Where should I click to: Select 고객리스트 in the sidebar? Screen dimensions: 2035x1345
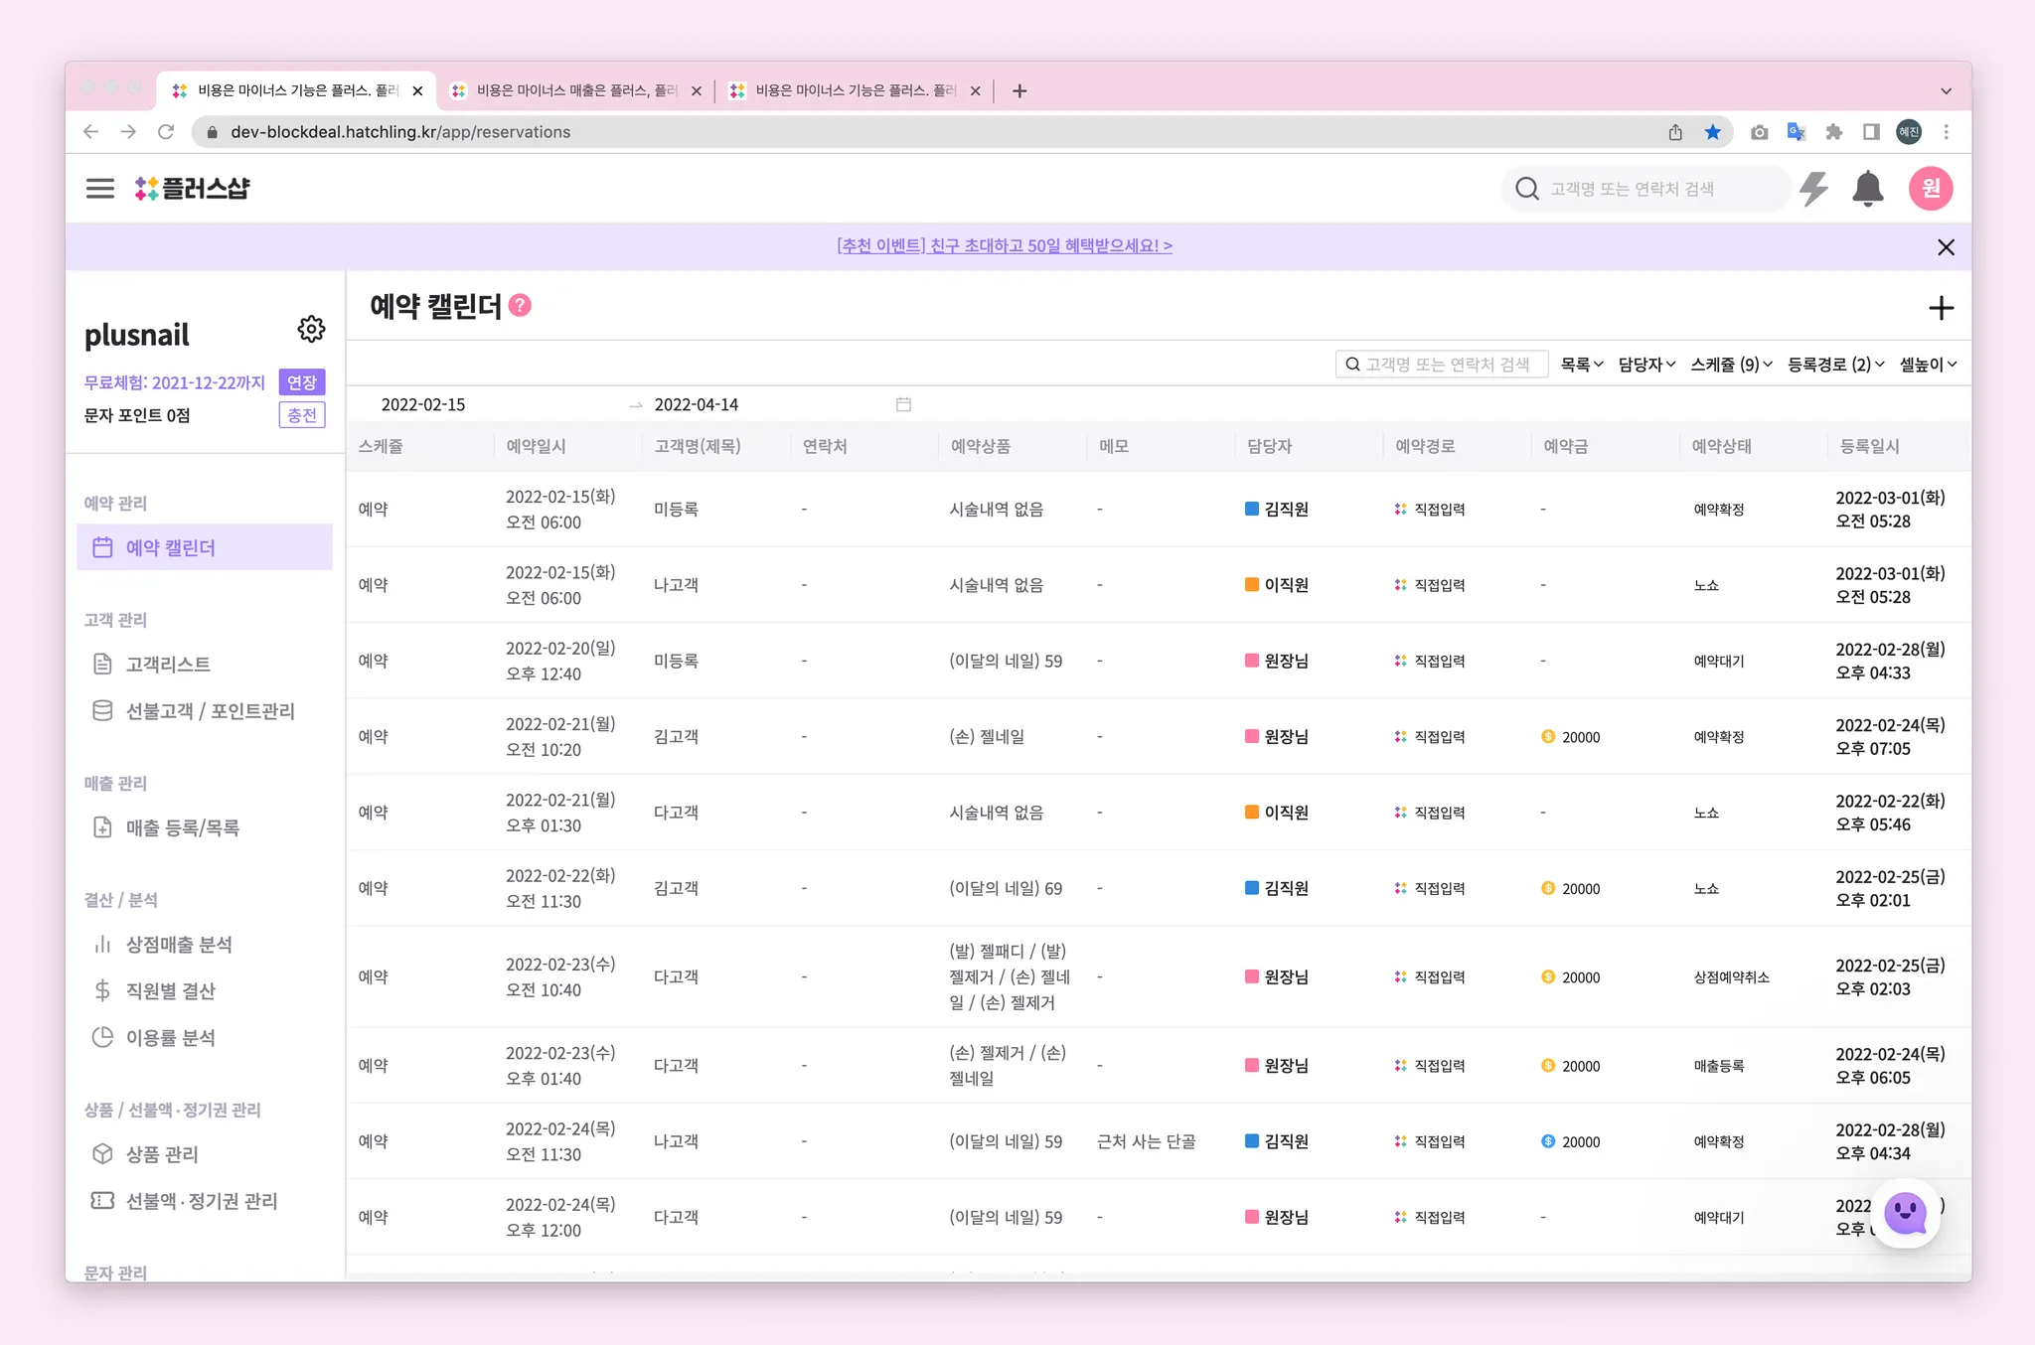[x=168, y=665]
